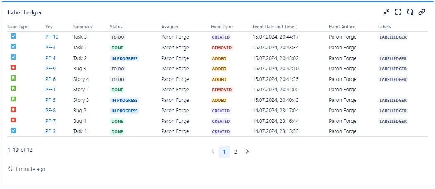435x189 pixels.
Task: Click the CREATED event badge for Bug 2
Action: (x=221, y=111)
